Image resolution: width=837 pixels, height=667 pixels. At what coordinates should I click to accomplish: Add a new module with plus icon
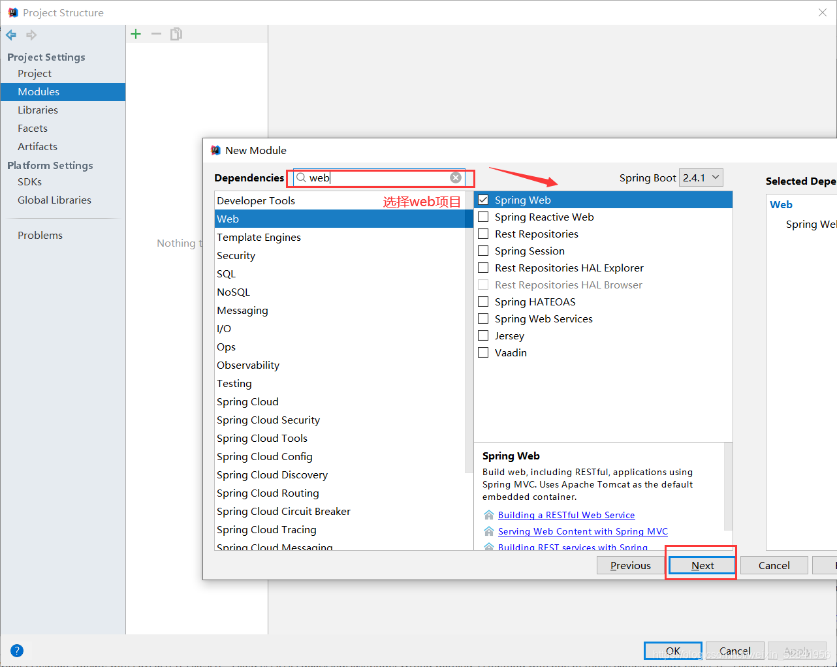pos(136,34)
